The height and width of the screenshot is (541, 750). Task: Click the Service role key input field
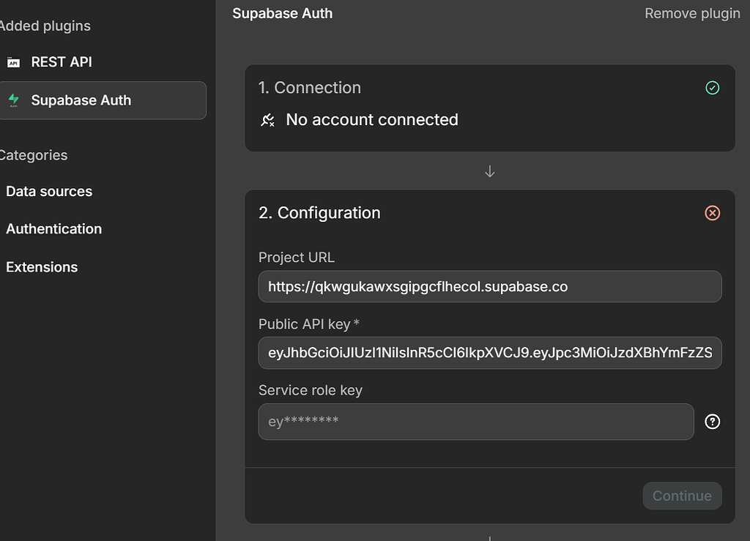click(475, 422)
